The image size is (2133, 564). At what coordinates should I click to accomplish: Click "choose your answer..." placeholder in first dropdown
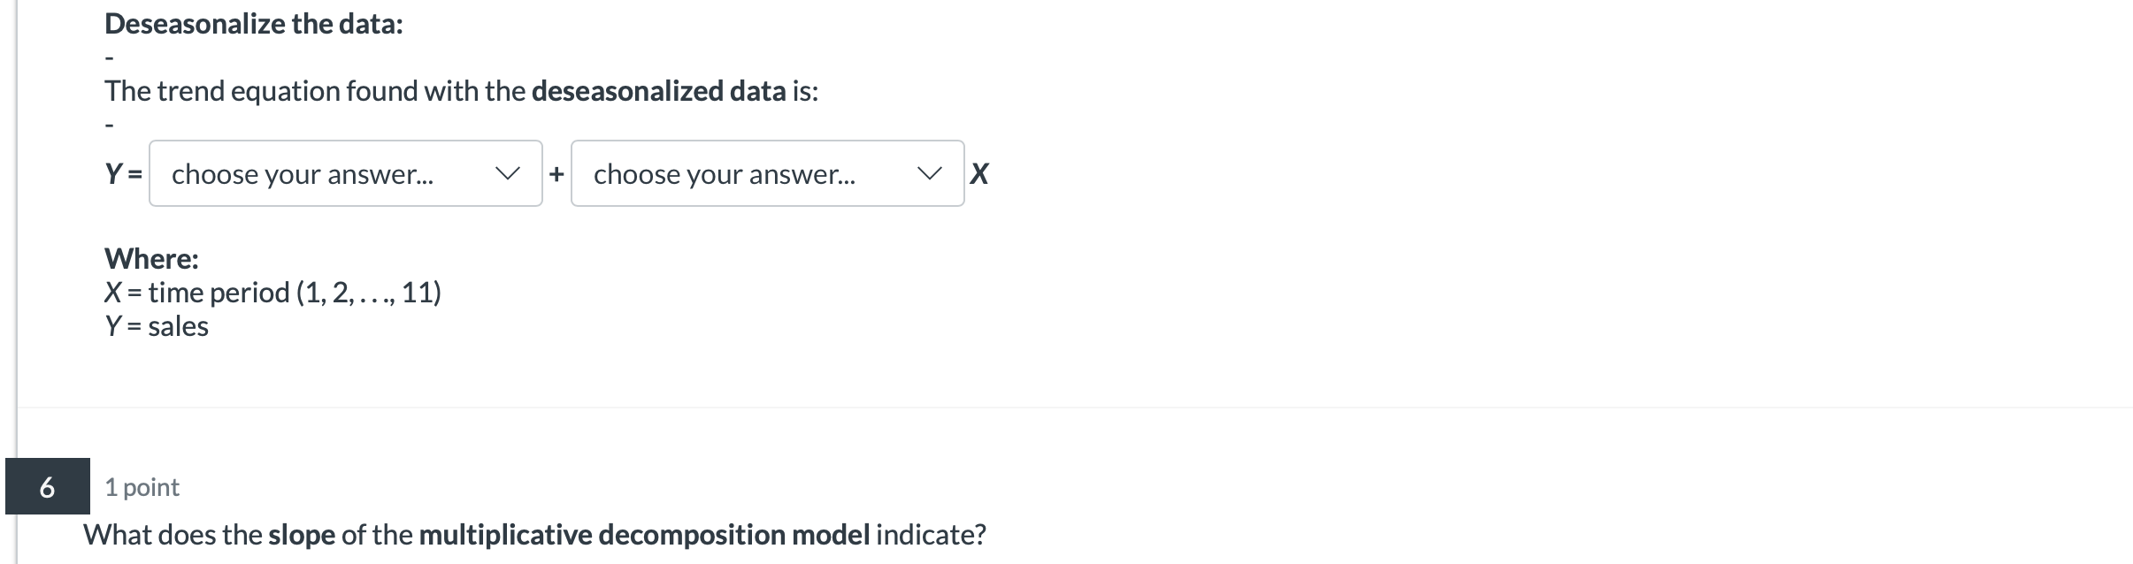pyautogui.click(x=303, y=174)
